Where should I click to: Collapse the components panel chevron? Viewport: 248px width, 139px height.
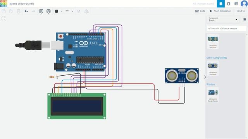[x=205, y=77]
